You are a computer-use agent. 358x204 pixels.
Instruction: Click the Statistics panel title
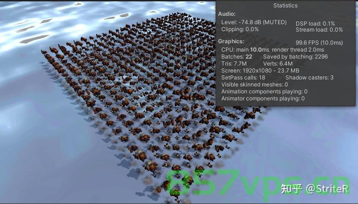285,6
